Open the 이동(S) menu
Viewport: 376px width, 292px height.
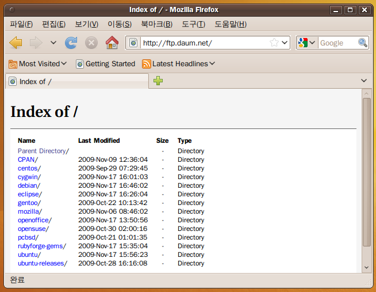pyautogui.click(x=120, y=24)
